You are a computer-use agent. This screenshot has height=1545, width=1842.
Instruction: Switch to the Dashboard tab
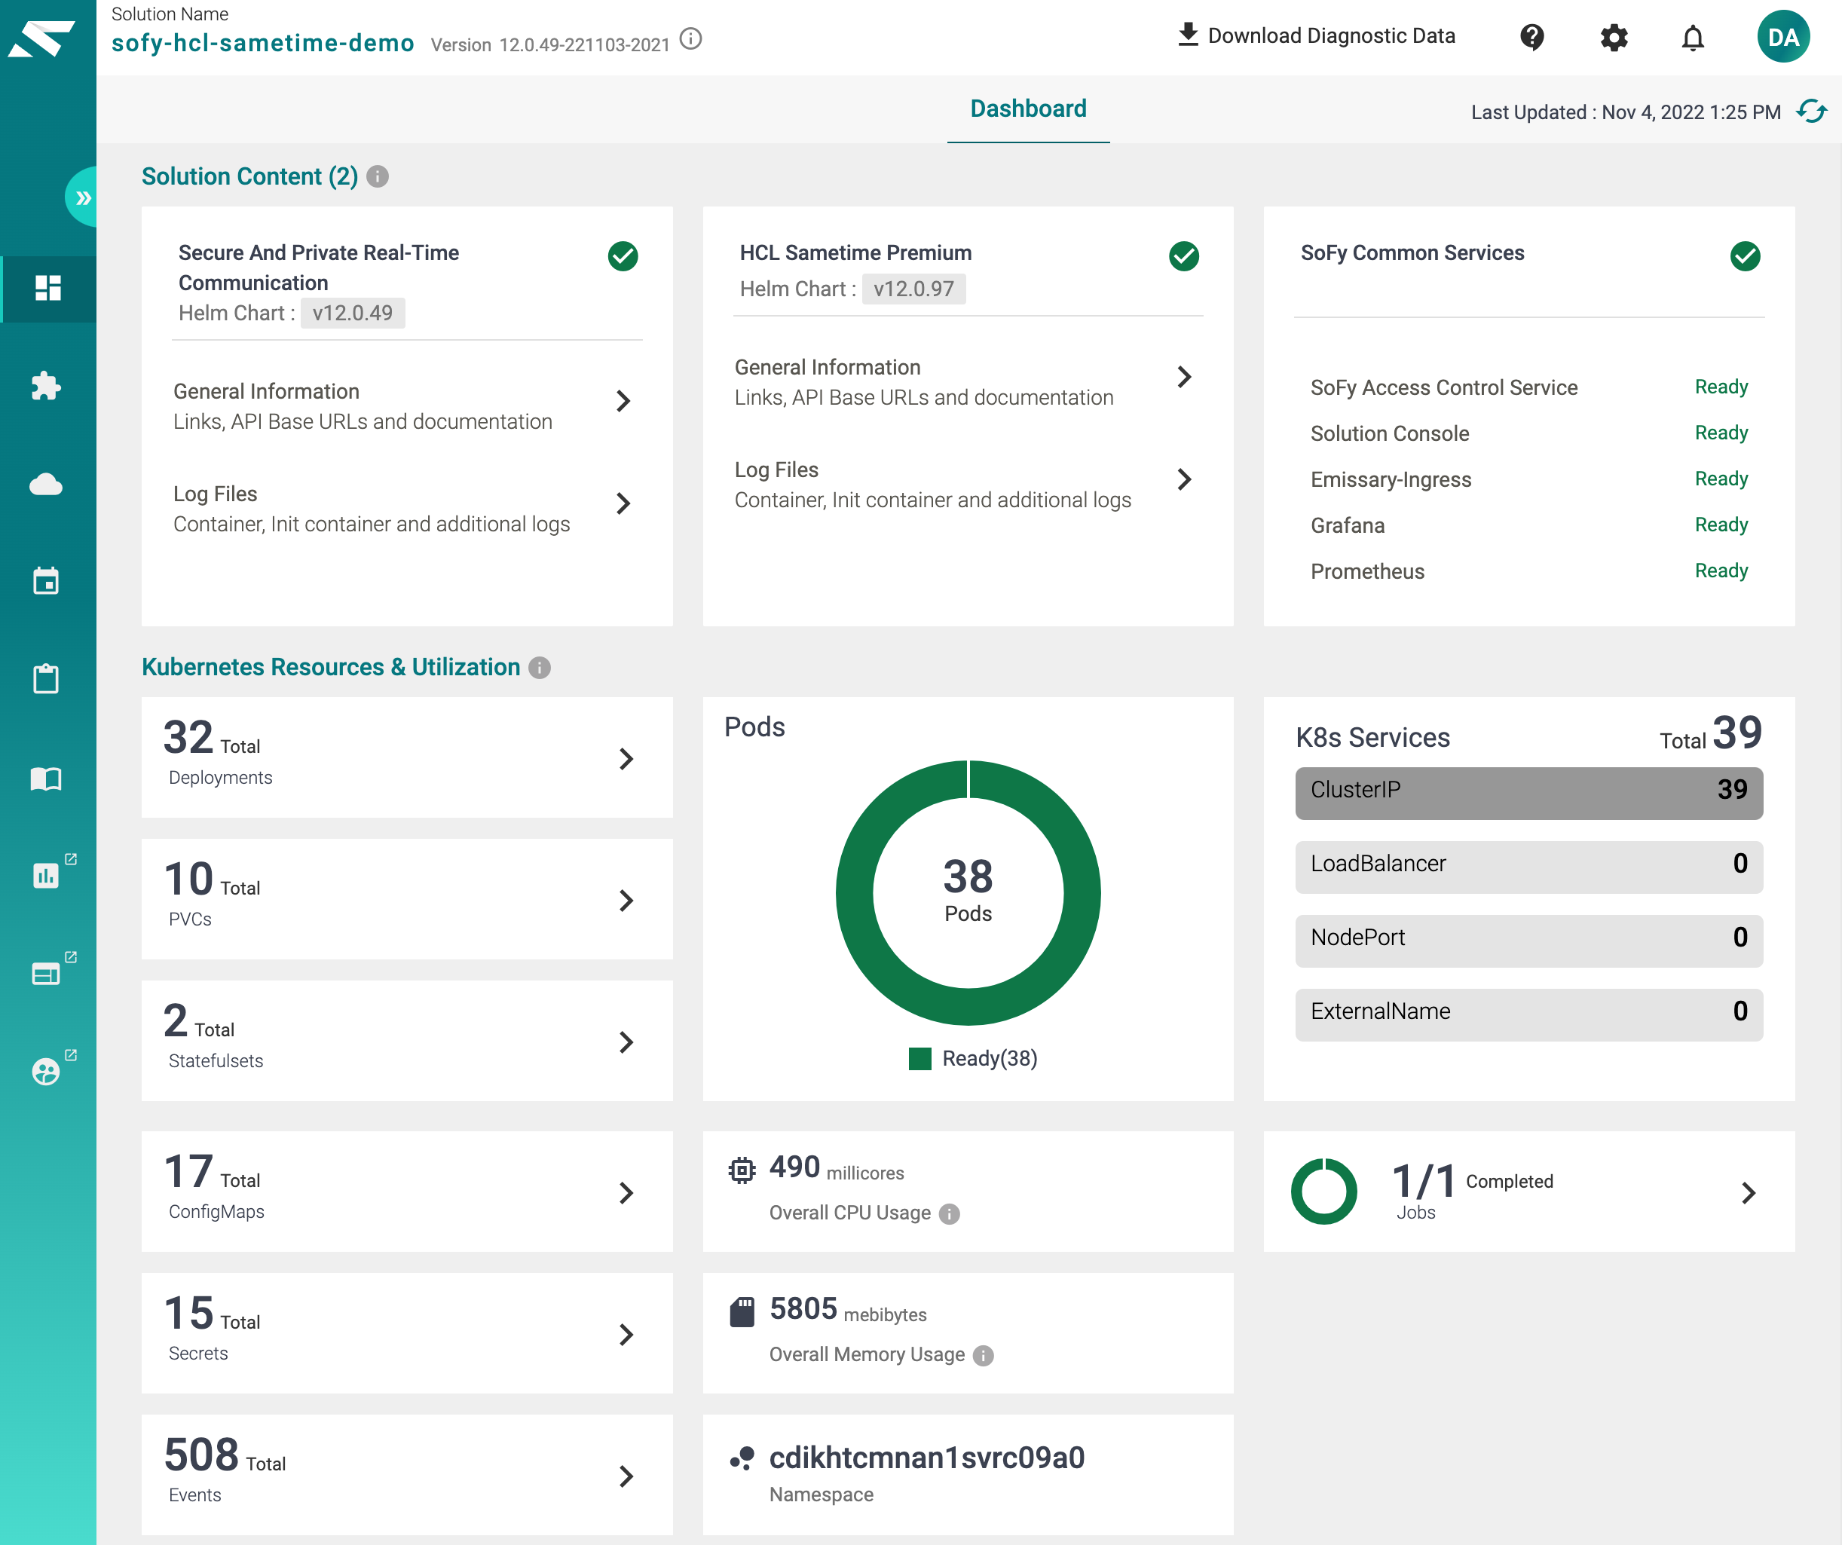(x=1028, y=109)
